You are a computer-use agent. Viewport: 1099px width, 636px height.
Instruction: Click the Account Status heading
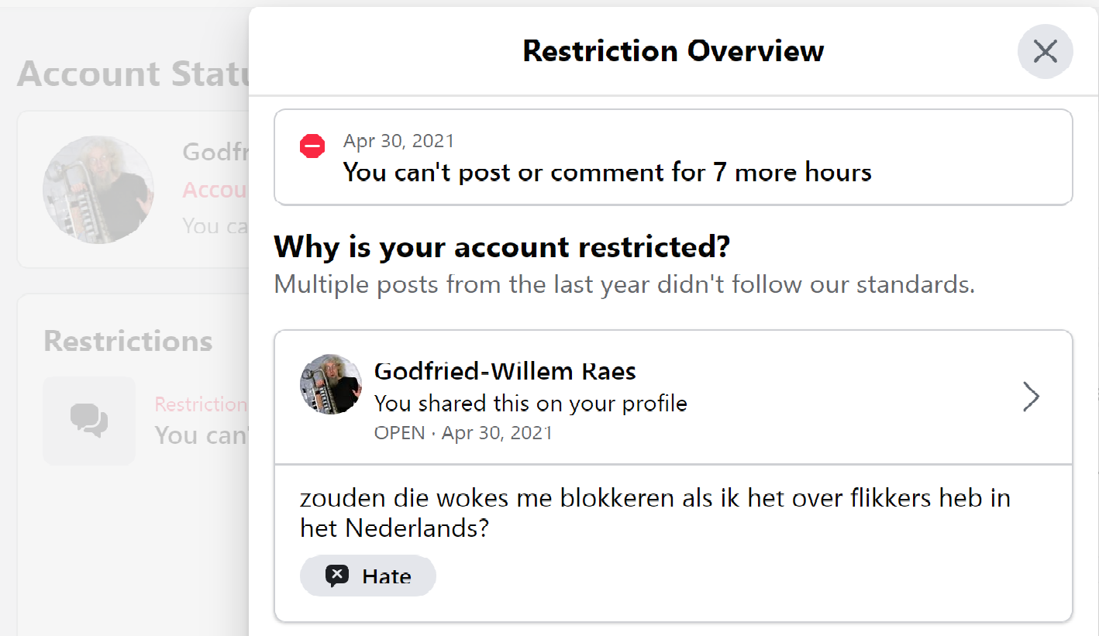[133, 74]
